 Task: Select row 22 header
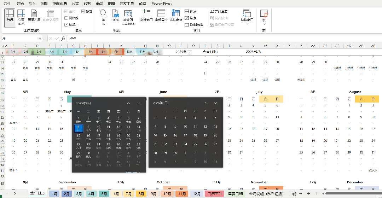pos(2,117)
